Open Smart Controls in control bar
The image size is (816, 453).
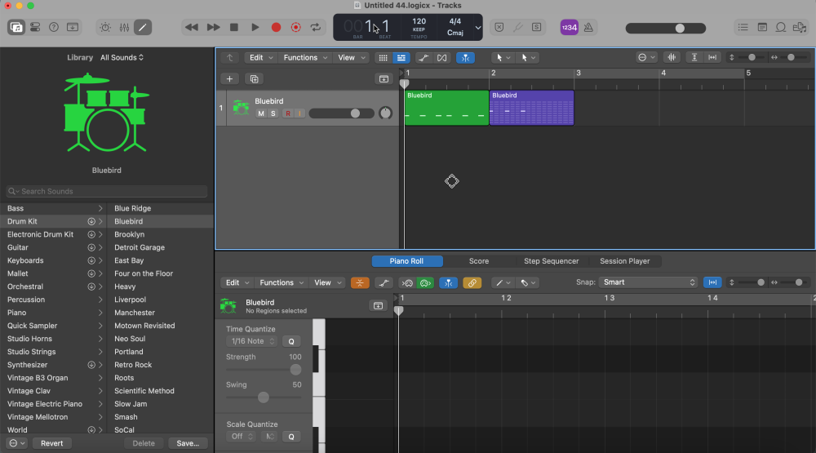(x=104, y=27)
